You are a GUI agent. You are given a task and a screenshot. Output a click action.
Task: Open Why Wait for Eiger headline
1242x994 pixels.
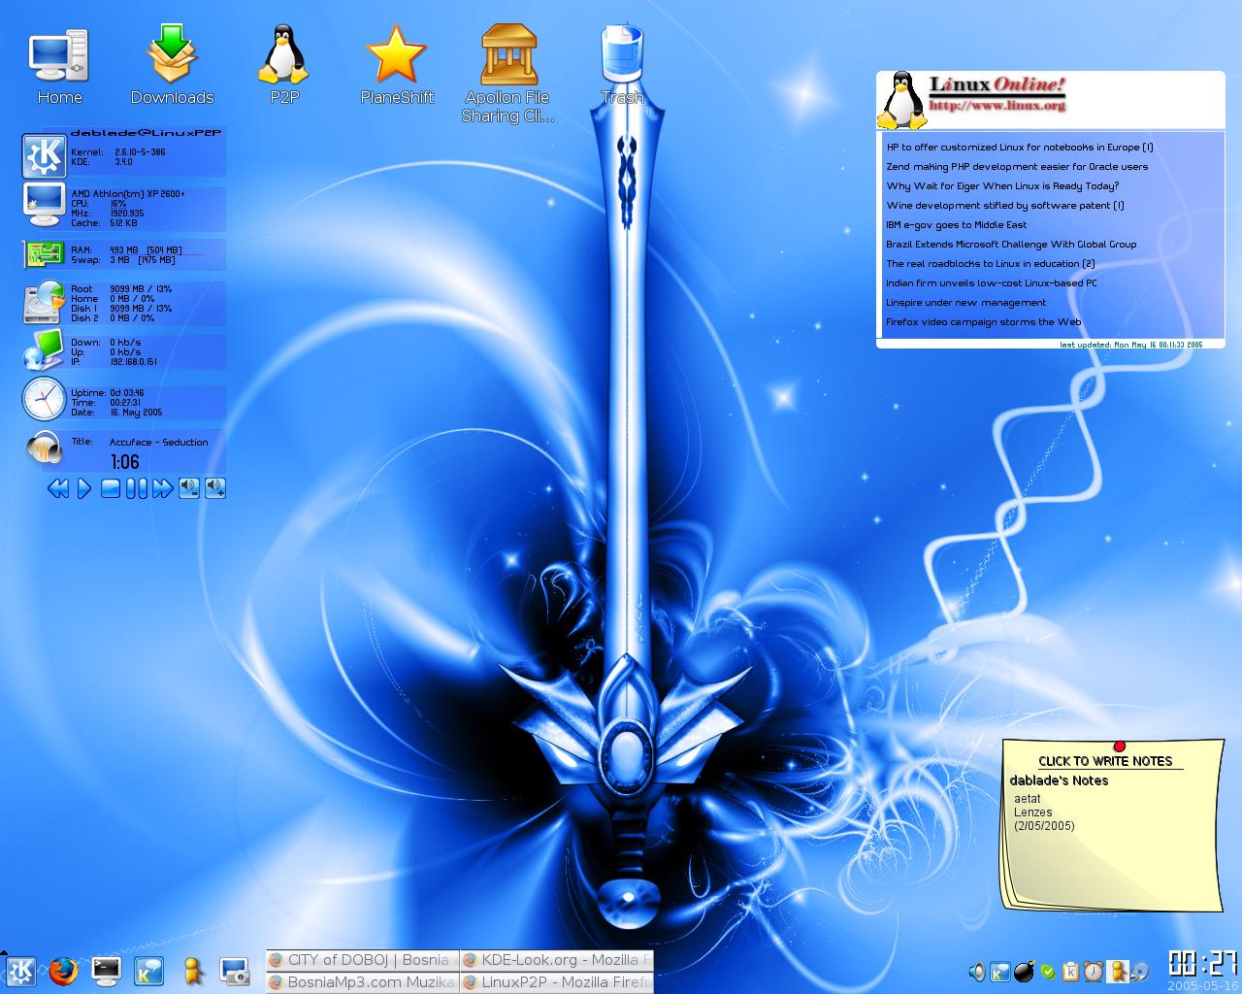tap(1002, 186)
